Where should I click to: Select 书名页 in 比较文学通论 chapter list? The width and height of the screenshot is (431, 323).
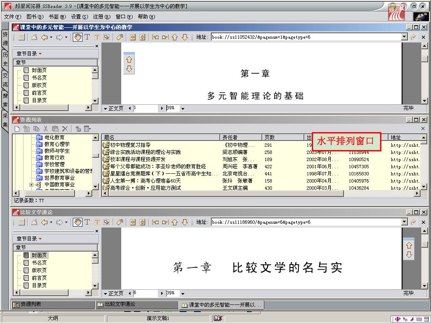tap(39, 263)
